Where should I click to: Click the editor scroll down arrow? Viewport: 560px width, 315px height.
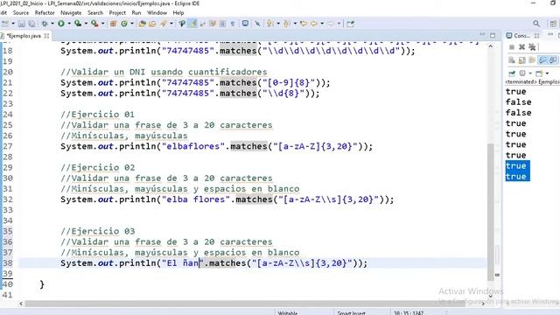click(x=491, y=296)
